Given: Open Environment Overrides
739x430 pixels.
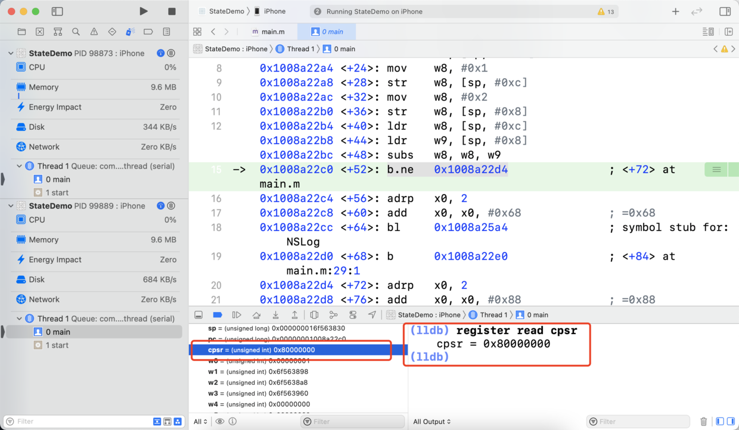Looking at the screenshot, I should point(353,314).
